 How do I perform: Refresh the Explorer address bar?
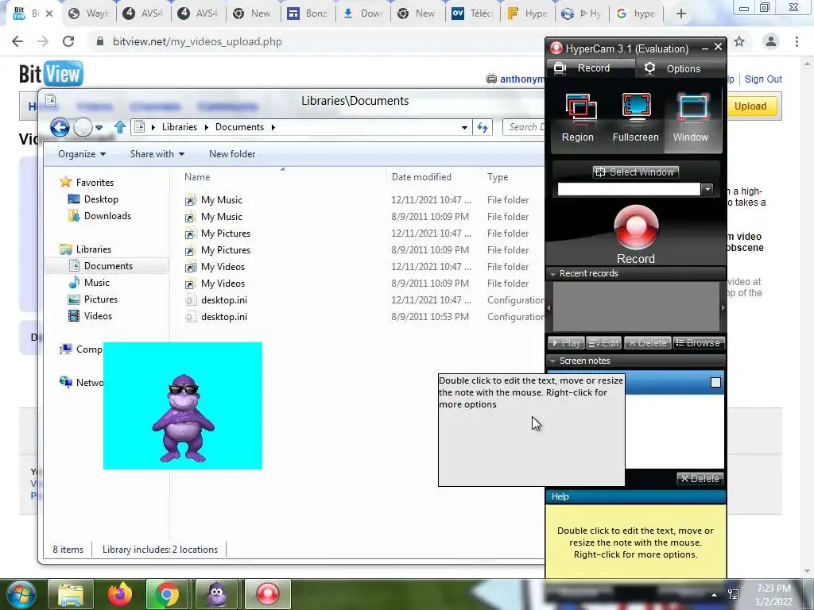coord(483,127)
